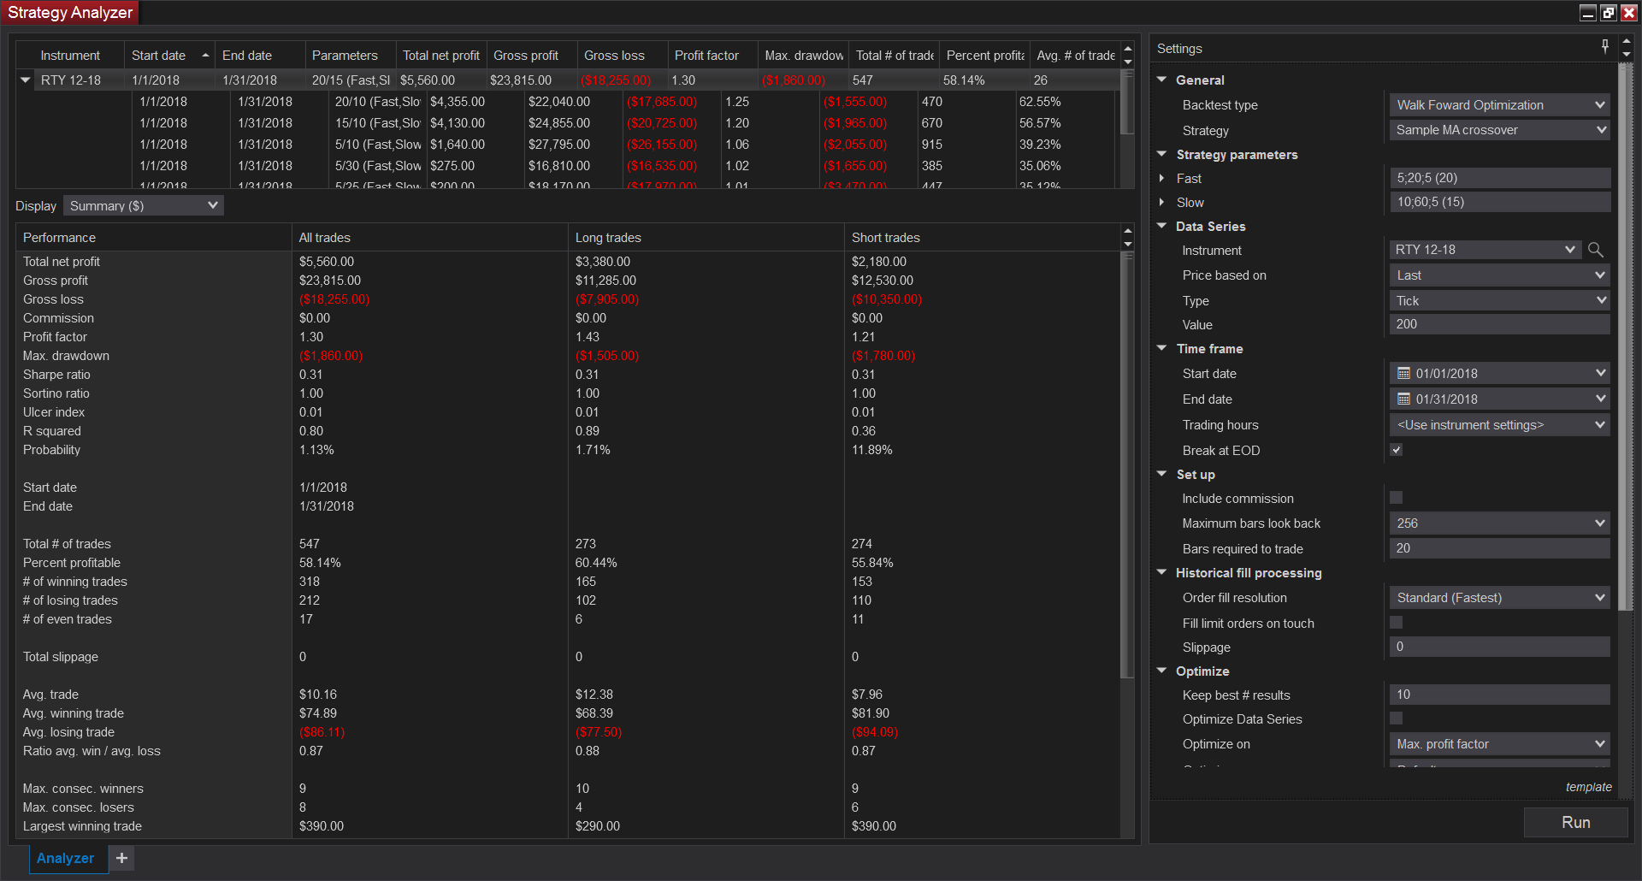Click the Bars required to trade field
Screen dimensions: 1642x881
pos(1499,548)
